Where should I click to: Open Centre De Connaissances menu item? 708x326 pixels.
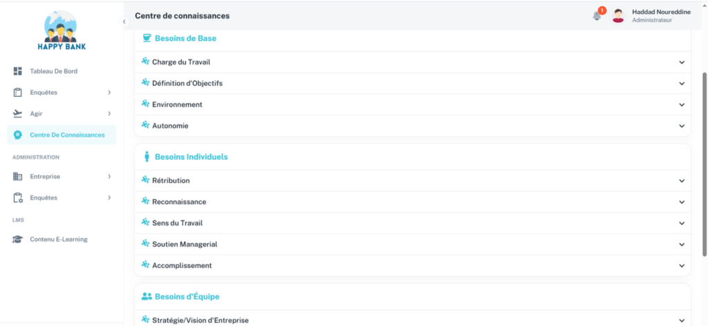66,135
